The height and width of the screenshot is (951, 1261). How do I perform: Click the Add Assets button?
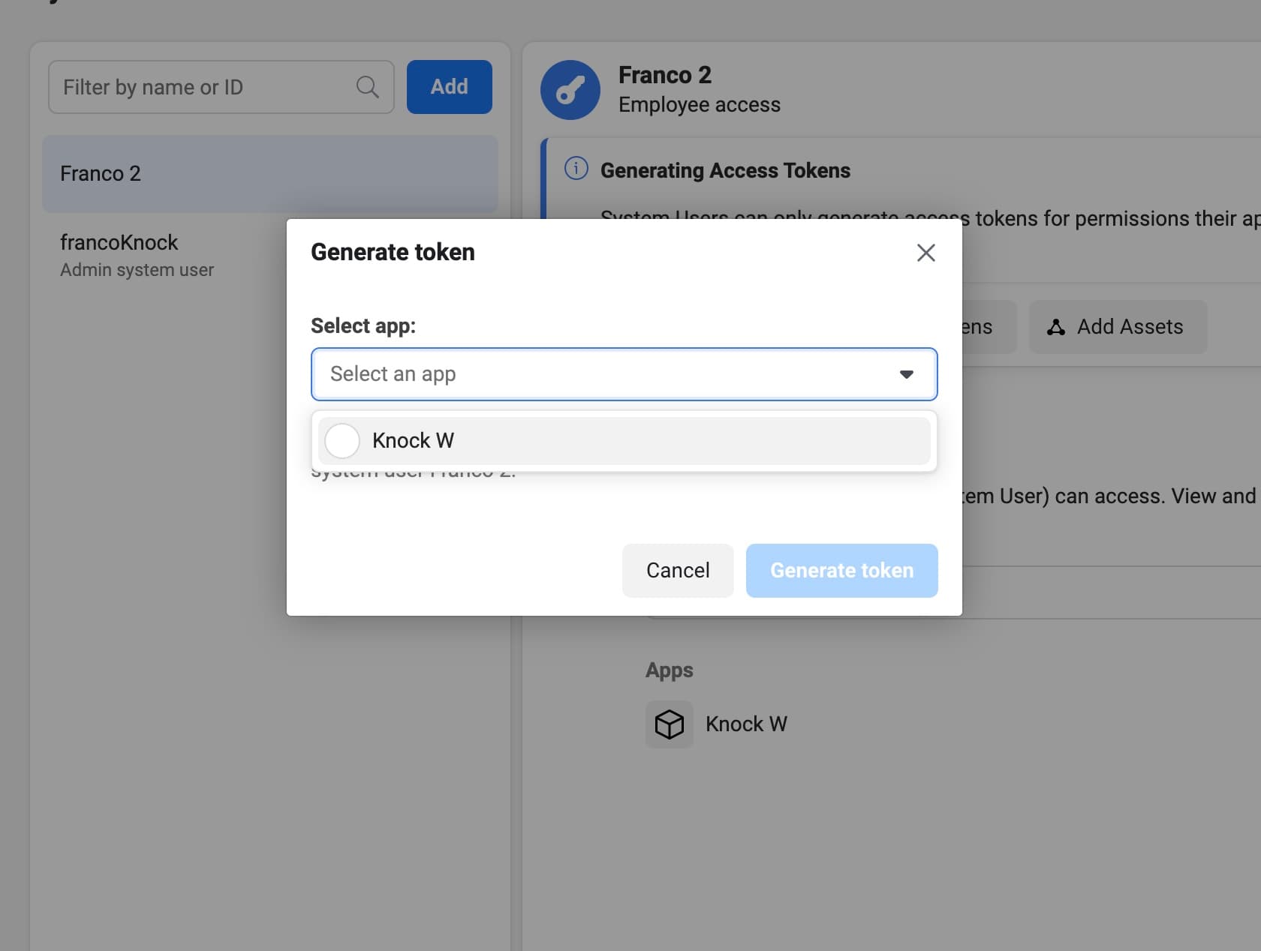[x=1117, y=326]
